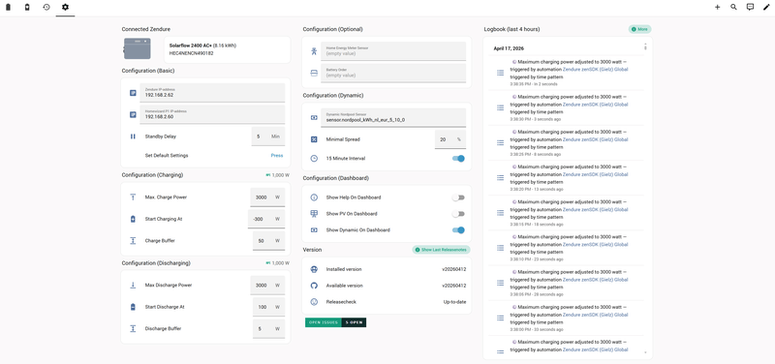
Task: Open Zendure zenSDK link in 3:38:10 PM entry
Action: click(x=595, y=245)
